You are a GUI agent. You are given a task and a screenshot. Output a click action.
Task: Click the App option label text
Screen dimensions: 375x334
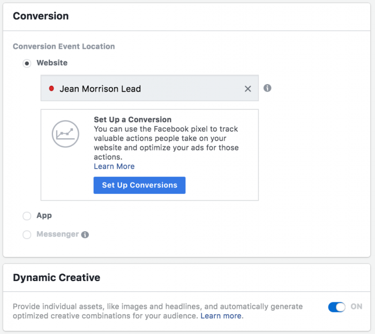[44, 216]
